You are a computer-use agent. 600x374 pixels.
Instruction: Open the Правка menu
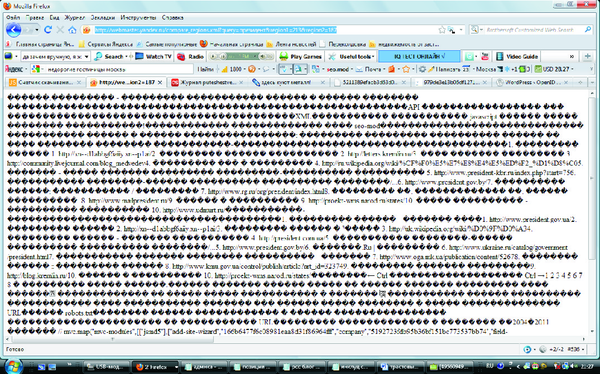[35, 18]
